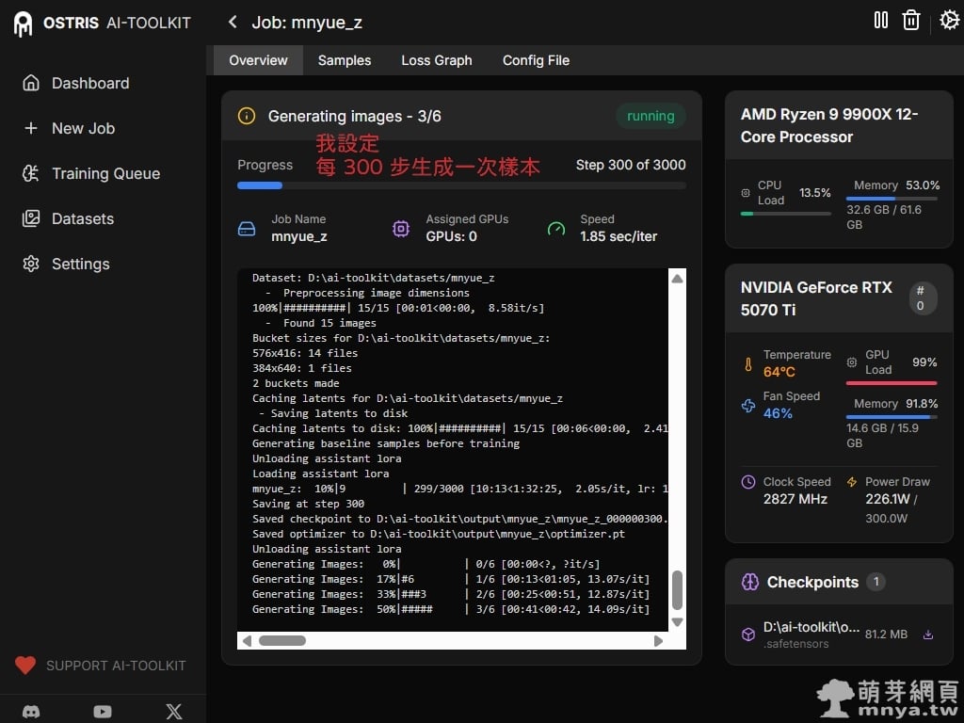Screen dimensions: 964x723
Task: Open the X social link icon
Action: 174,712
